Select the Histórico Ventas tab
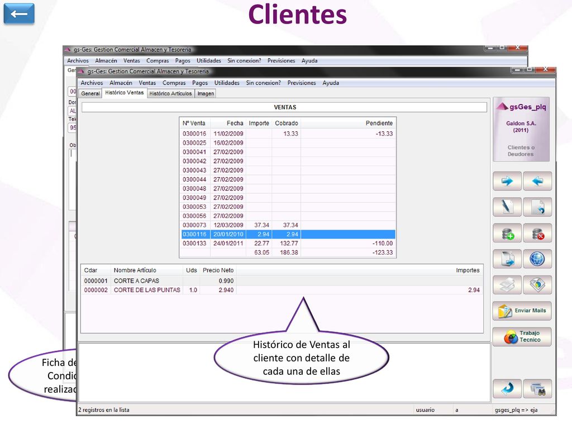The width and height of the screenshot is (572, 429). point(125,93)
